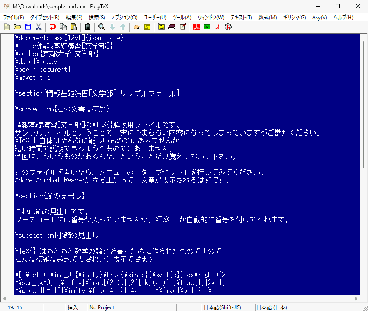
Task: Open the ツール(A) menu
Action: click(x=182, y=18)
